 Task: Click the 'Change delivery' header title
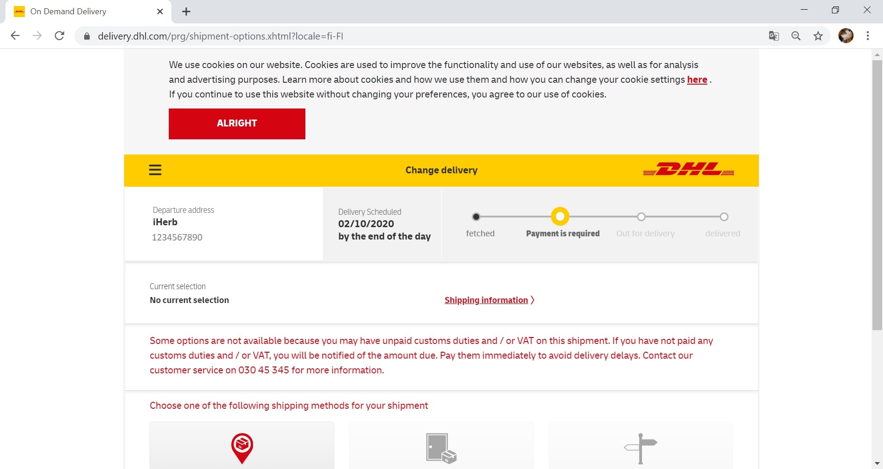[x=441, y=170]
